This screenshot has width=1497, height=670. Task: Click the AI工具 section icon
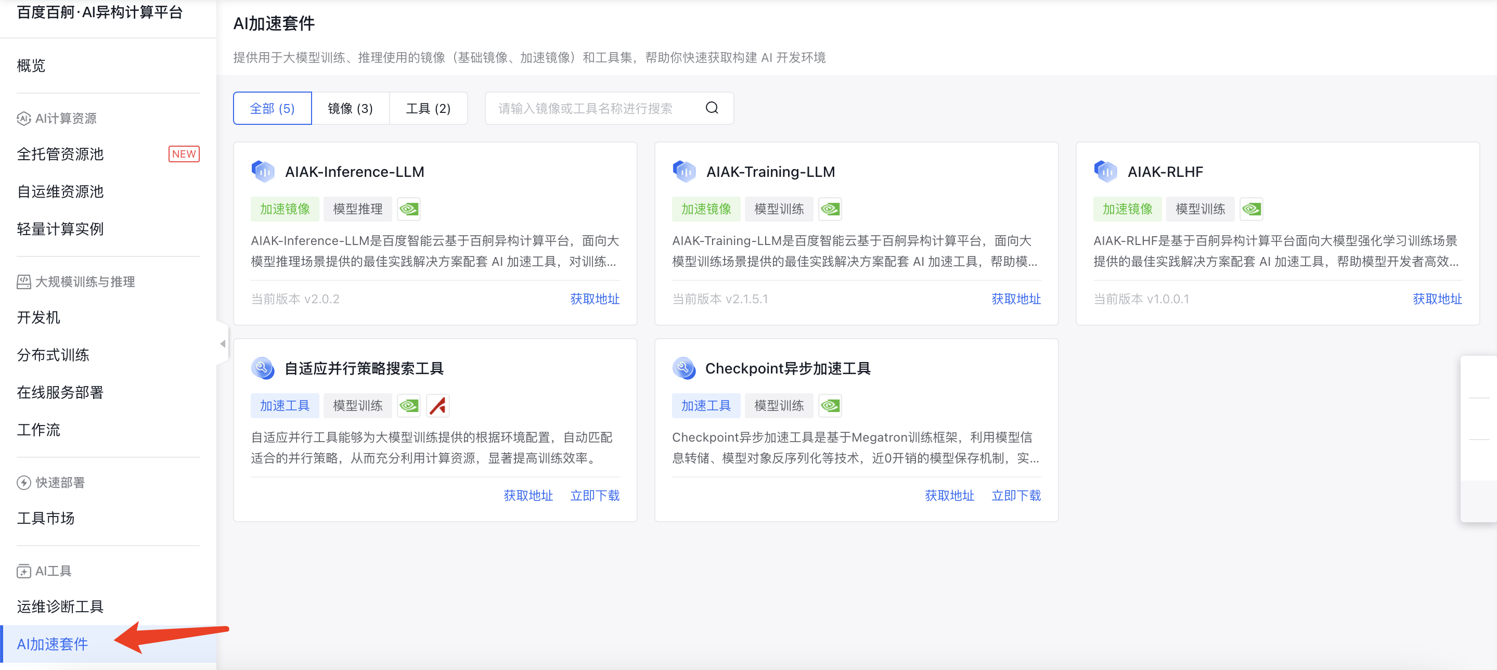24,571
